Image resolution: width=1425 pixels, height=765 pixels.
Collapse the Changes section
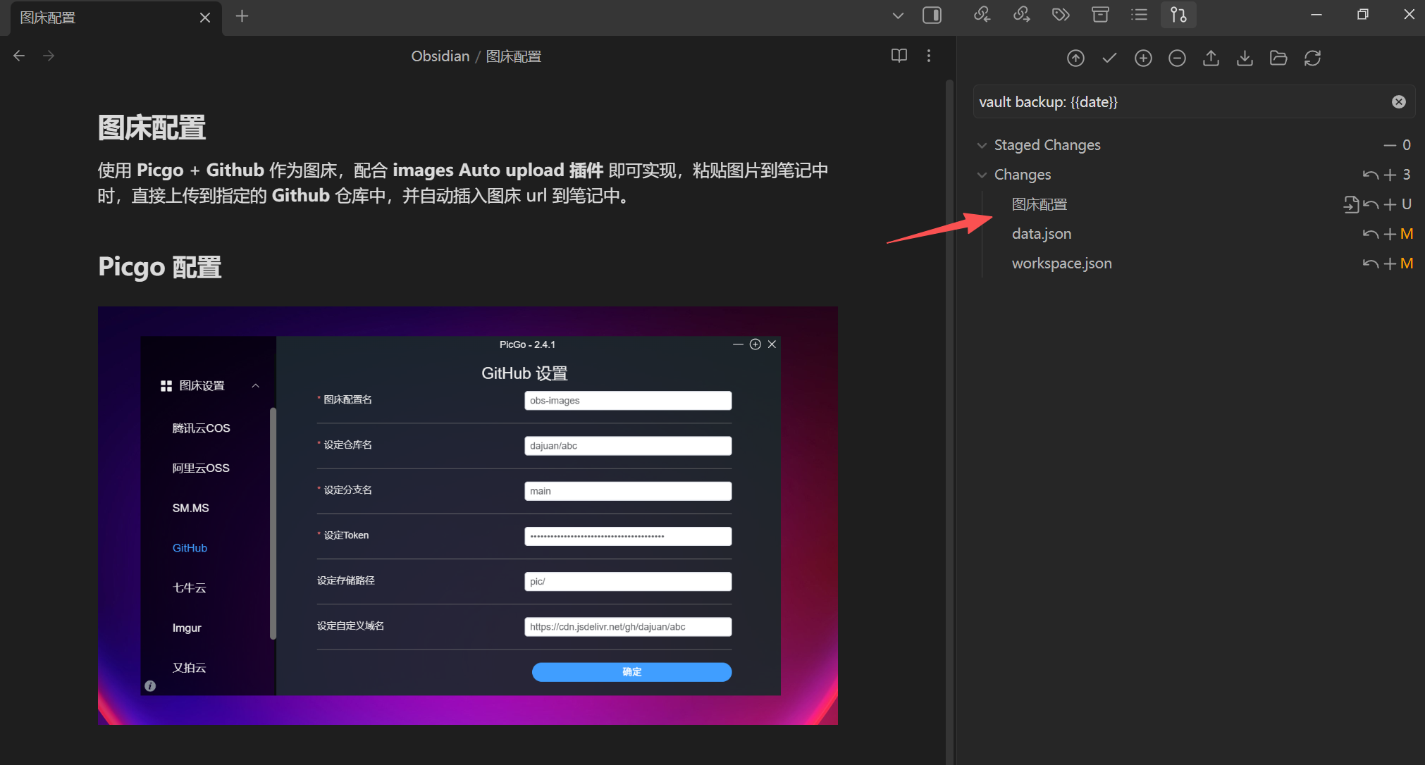(x=982, y=175)
